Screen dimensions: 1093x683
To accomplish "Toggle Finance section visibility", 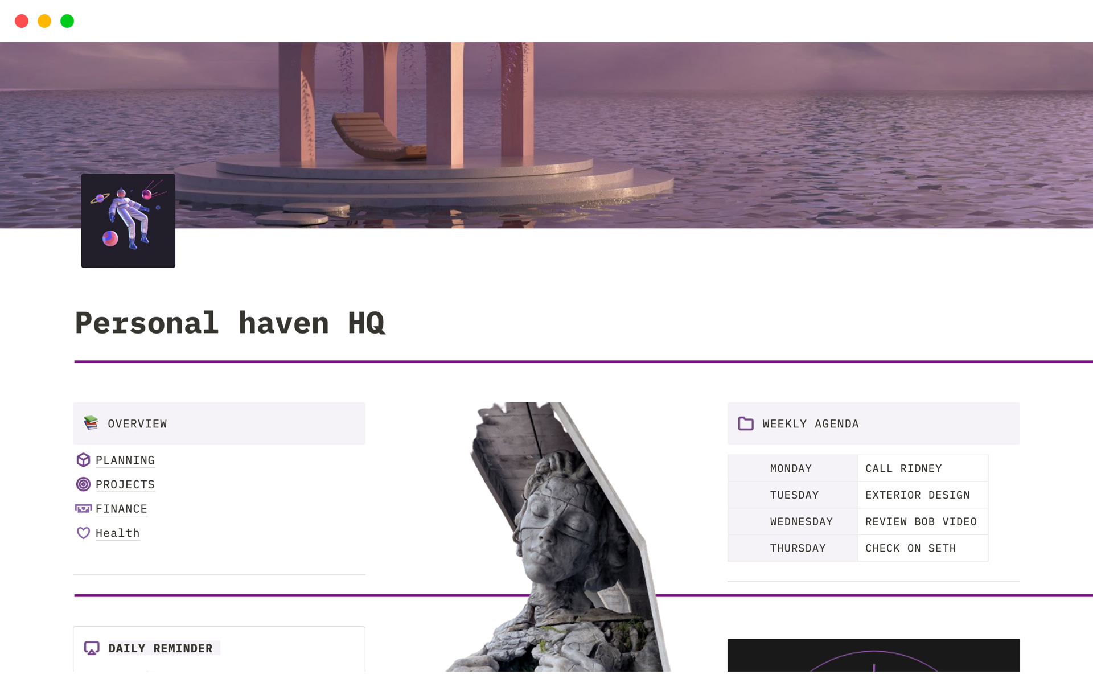I will click(121, 508).
